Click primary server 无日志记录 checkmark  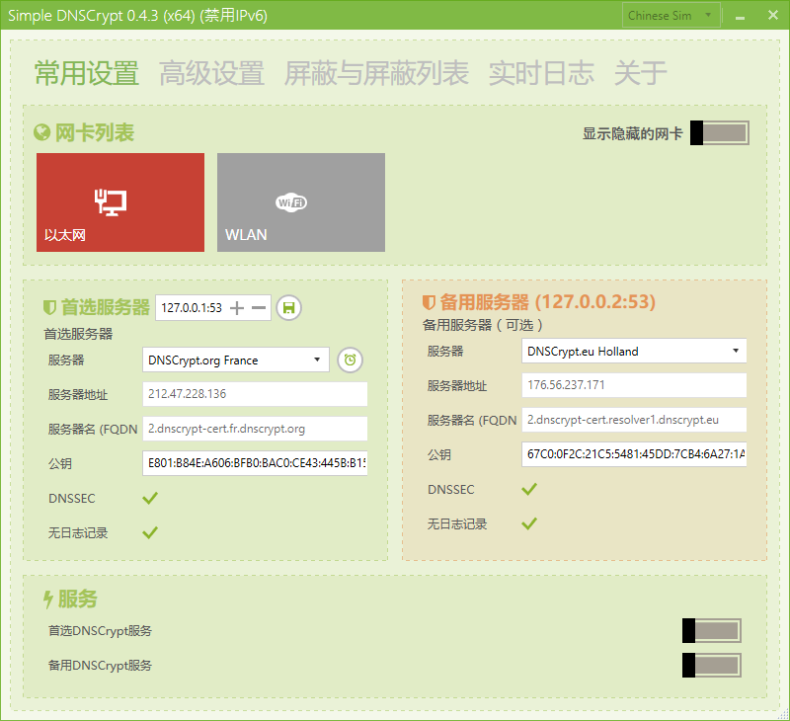(x=150, y=532)
